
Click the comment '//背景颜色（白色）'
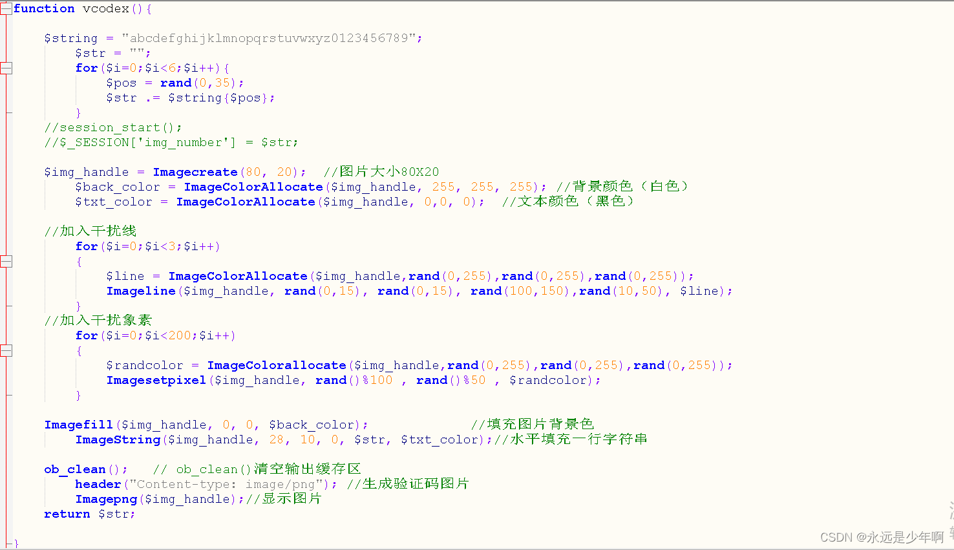[x=622, y=186]
